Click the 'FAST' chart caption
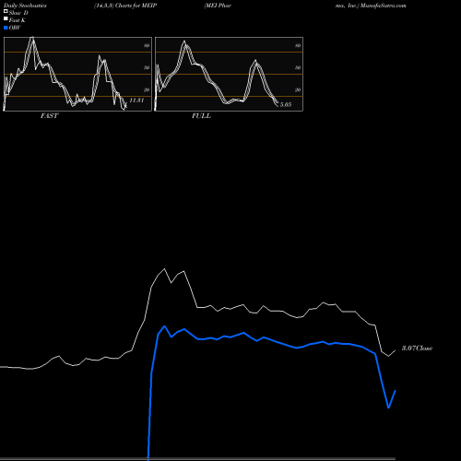Image resolution: width=461 pixels, height=461 pixels. (49, 116)
